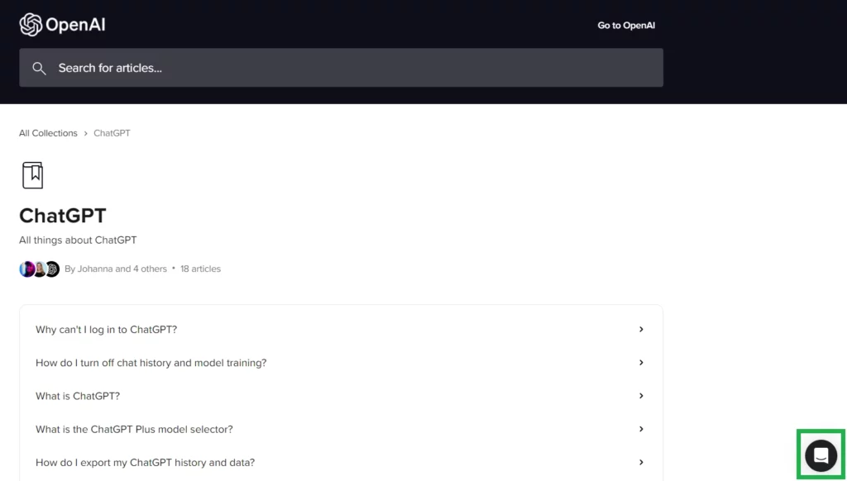Screen dimensions: 847x481
Task: Open the Go to OpenAI link
Action: pos(626,26)
